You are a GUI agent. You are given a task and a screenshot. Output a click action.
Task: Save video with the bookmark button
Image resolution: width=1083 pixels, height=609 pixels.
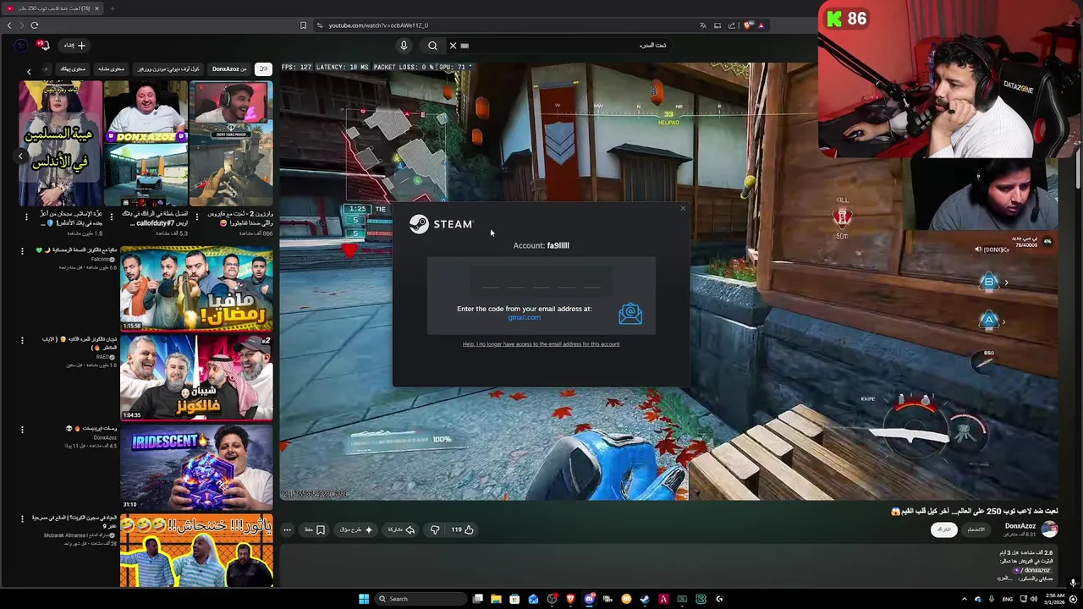pyautogui.click(x=315, y=529)
